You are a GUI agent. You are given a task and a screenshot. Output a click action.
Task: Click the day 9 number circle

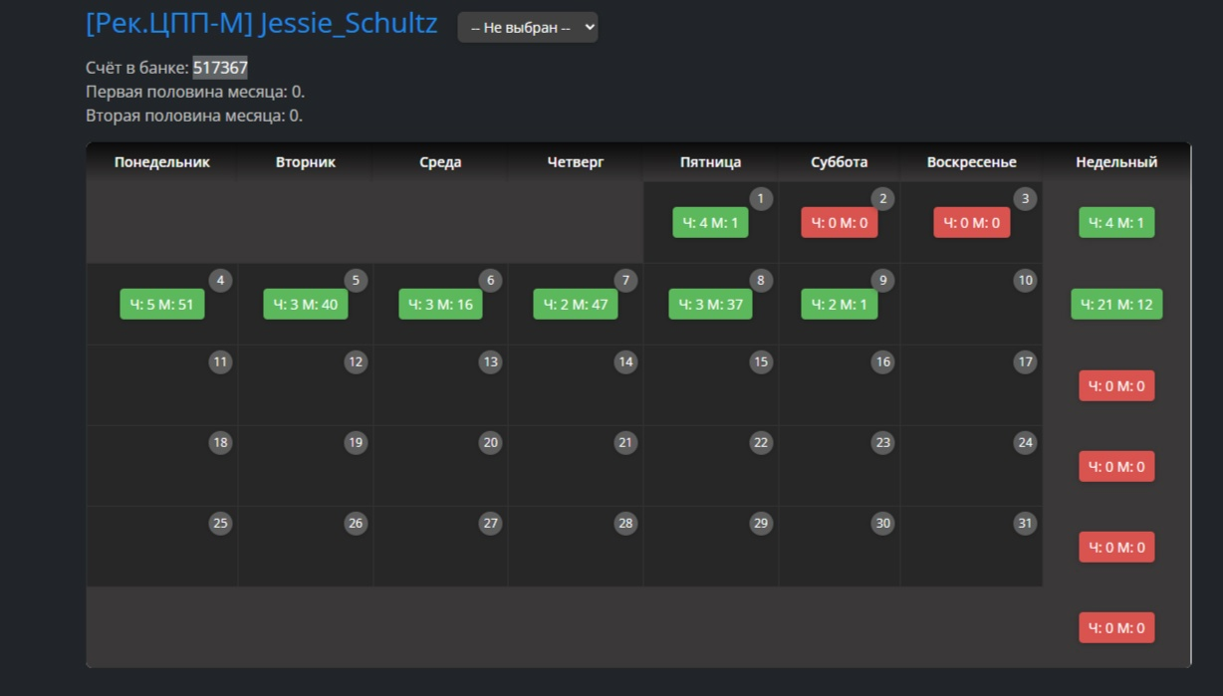[882, 281]
